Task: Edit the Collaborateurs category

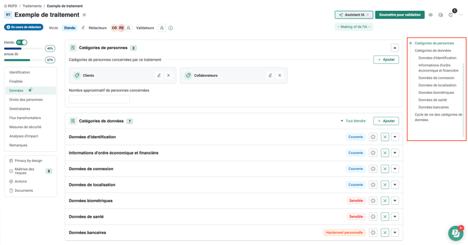Action: pyautogui.click(x=270, y=76)
